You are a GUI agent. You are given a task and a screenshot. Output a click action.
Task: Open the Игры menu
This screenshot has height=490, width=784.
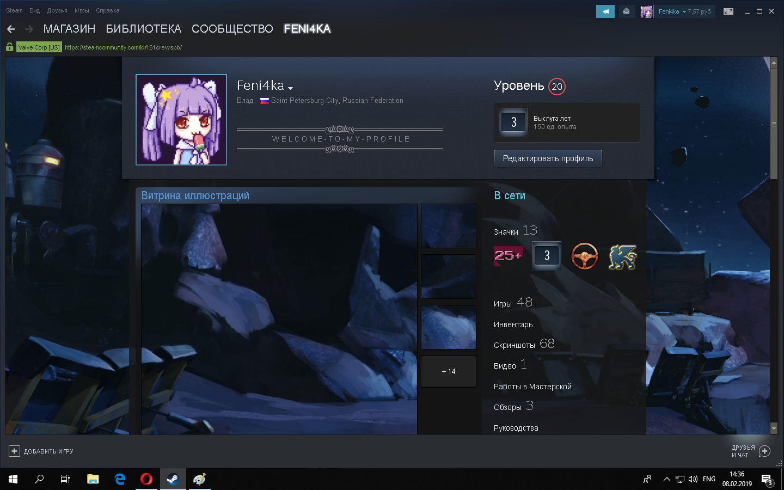pyautogui.click(x=82, y=10)
